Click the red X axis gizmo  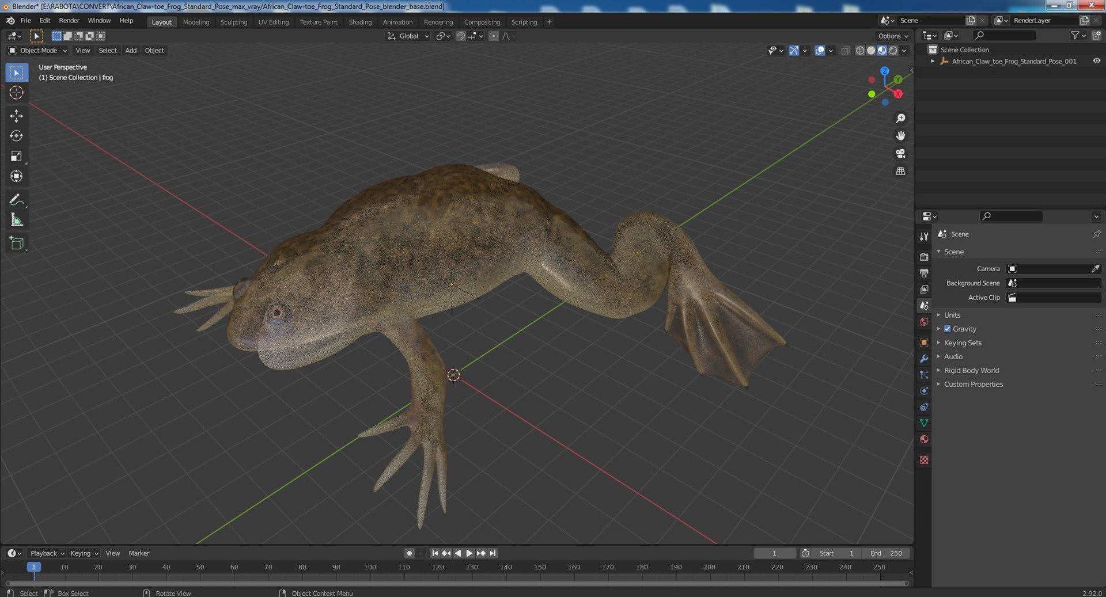coord(898,94)
